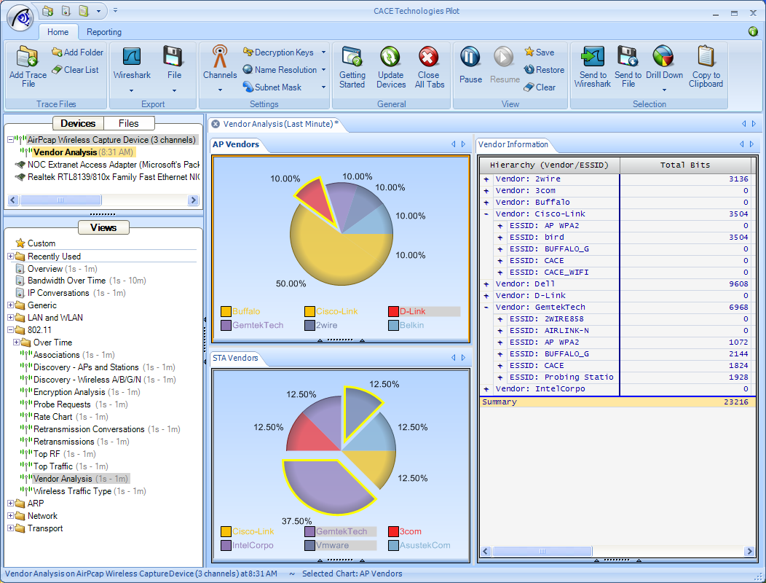Click the Copy to Clipboard icon
Viewport: 766px width, 583px height.
click(706, 56)
